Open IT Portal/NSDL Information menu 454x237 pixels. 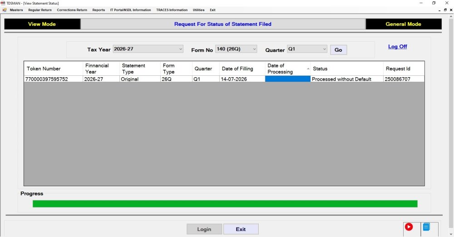tap(130, 10)
